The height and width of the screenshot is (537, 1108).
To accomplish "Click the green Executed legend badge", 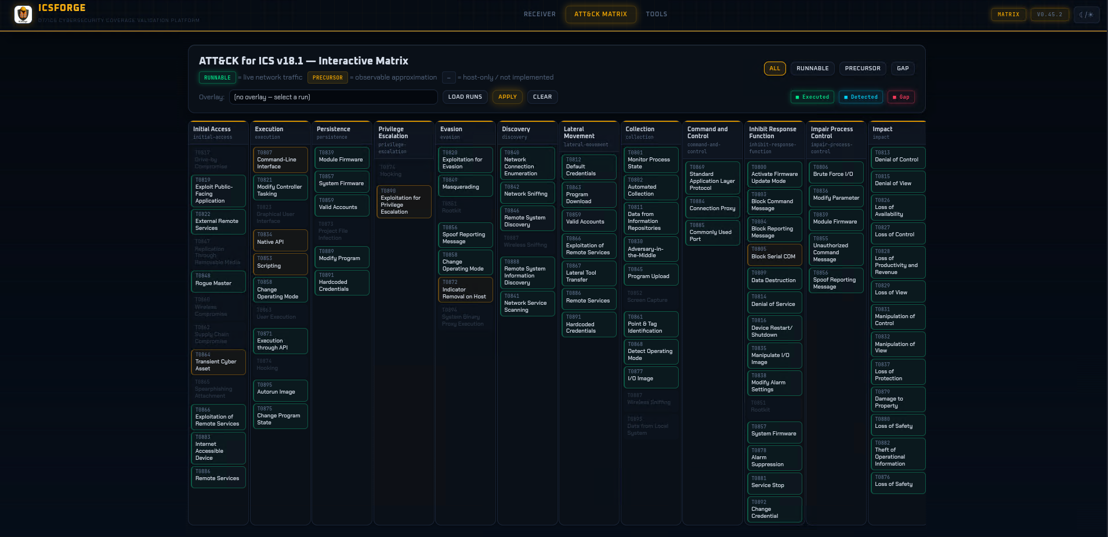I will [812, 97].
